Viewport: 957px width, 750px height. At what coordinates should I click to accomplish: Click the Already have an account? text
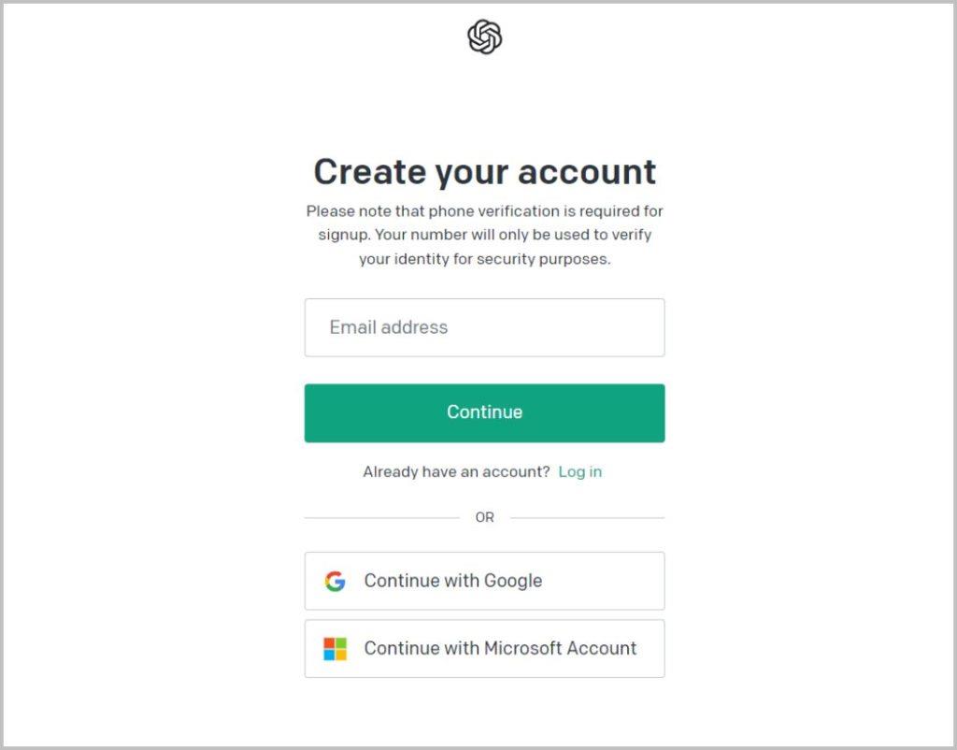pos(456,471)
